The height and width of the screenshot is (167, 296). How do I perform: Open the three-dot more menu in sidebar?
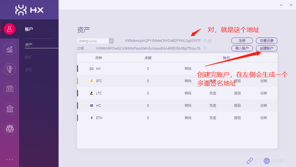point(10,159)
